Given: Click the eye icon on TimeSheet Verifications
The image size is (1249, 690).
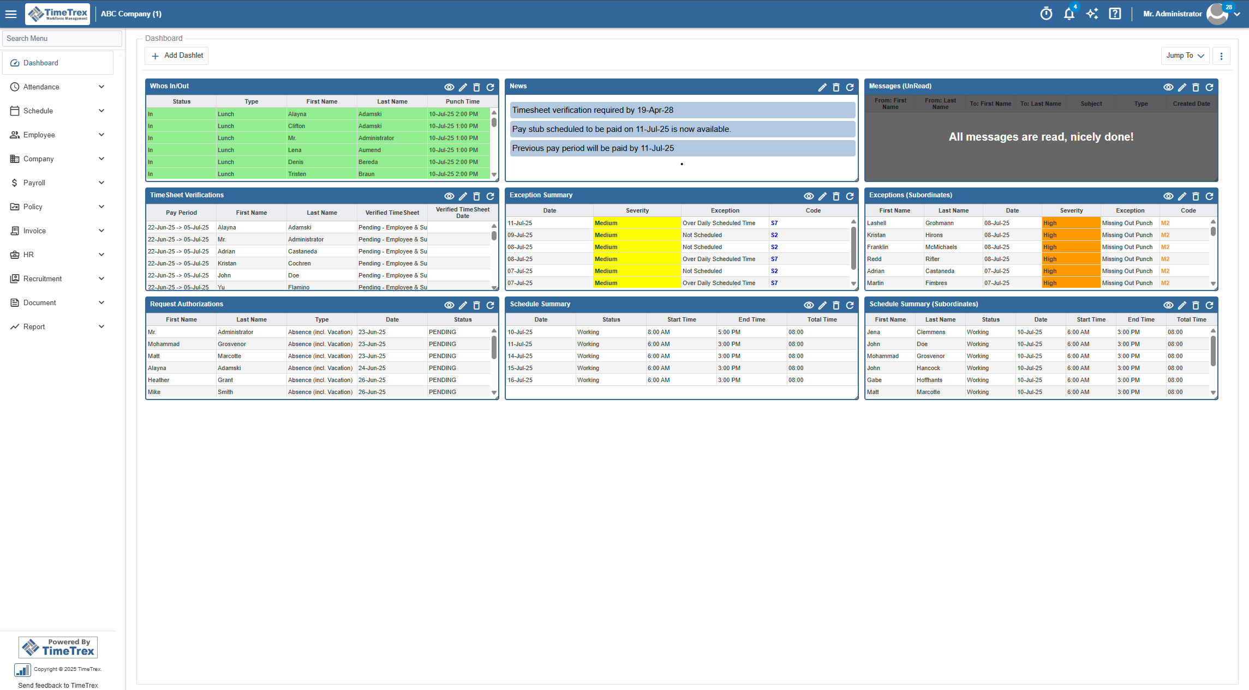Looking at the screenshot, I should tap(449, 196).
